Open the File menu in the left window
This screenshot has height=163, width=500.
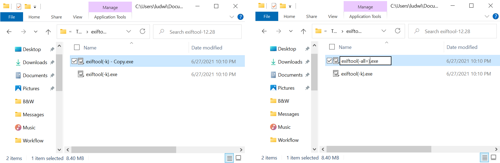(12, 17)
